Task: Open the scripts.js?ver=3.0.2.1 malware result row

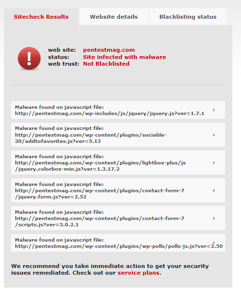Action: 118,218
